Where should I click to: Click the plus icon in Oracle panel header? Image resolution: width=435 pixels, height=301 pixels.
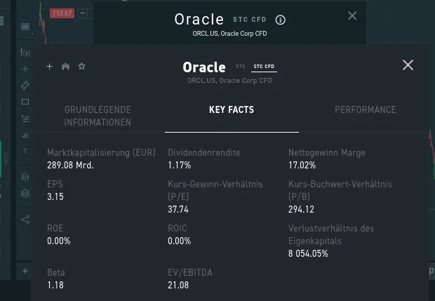(50, 67)
